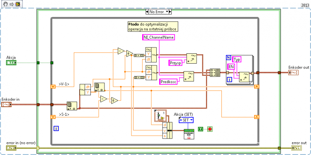Click the loop iteration terminal in the while loop
Image resolution: width=311 pixels, height=155 pixels.
(56, 129)
